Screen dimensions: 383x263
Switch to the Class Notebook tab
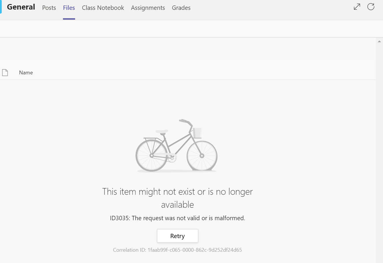point(103,8)
